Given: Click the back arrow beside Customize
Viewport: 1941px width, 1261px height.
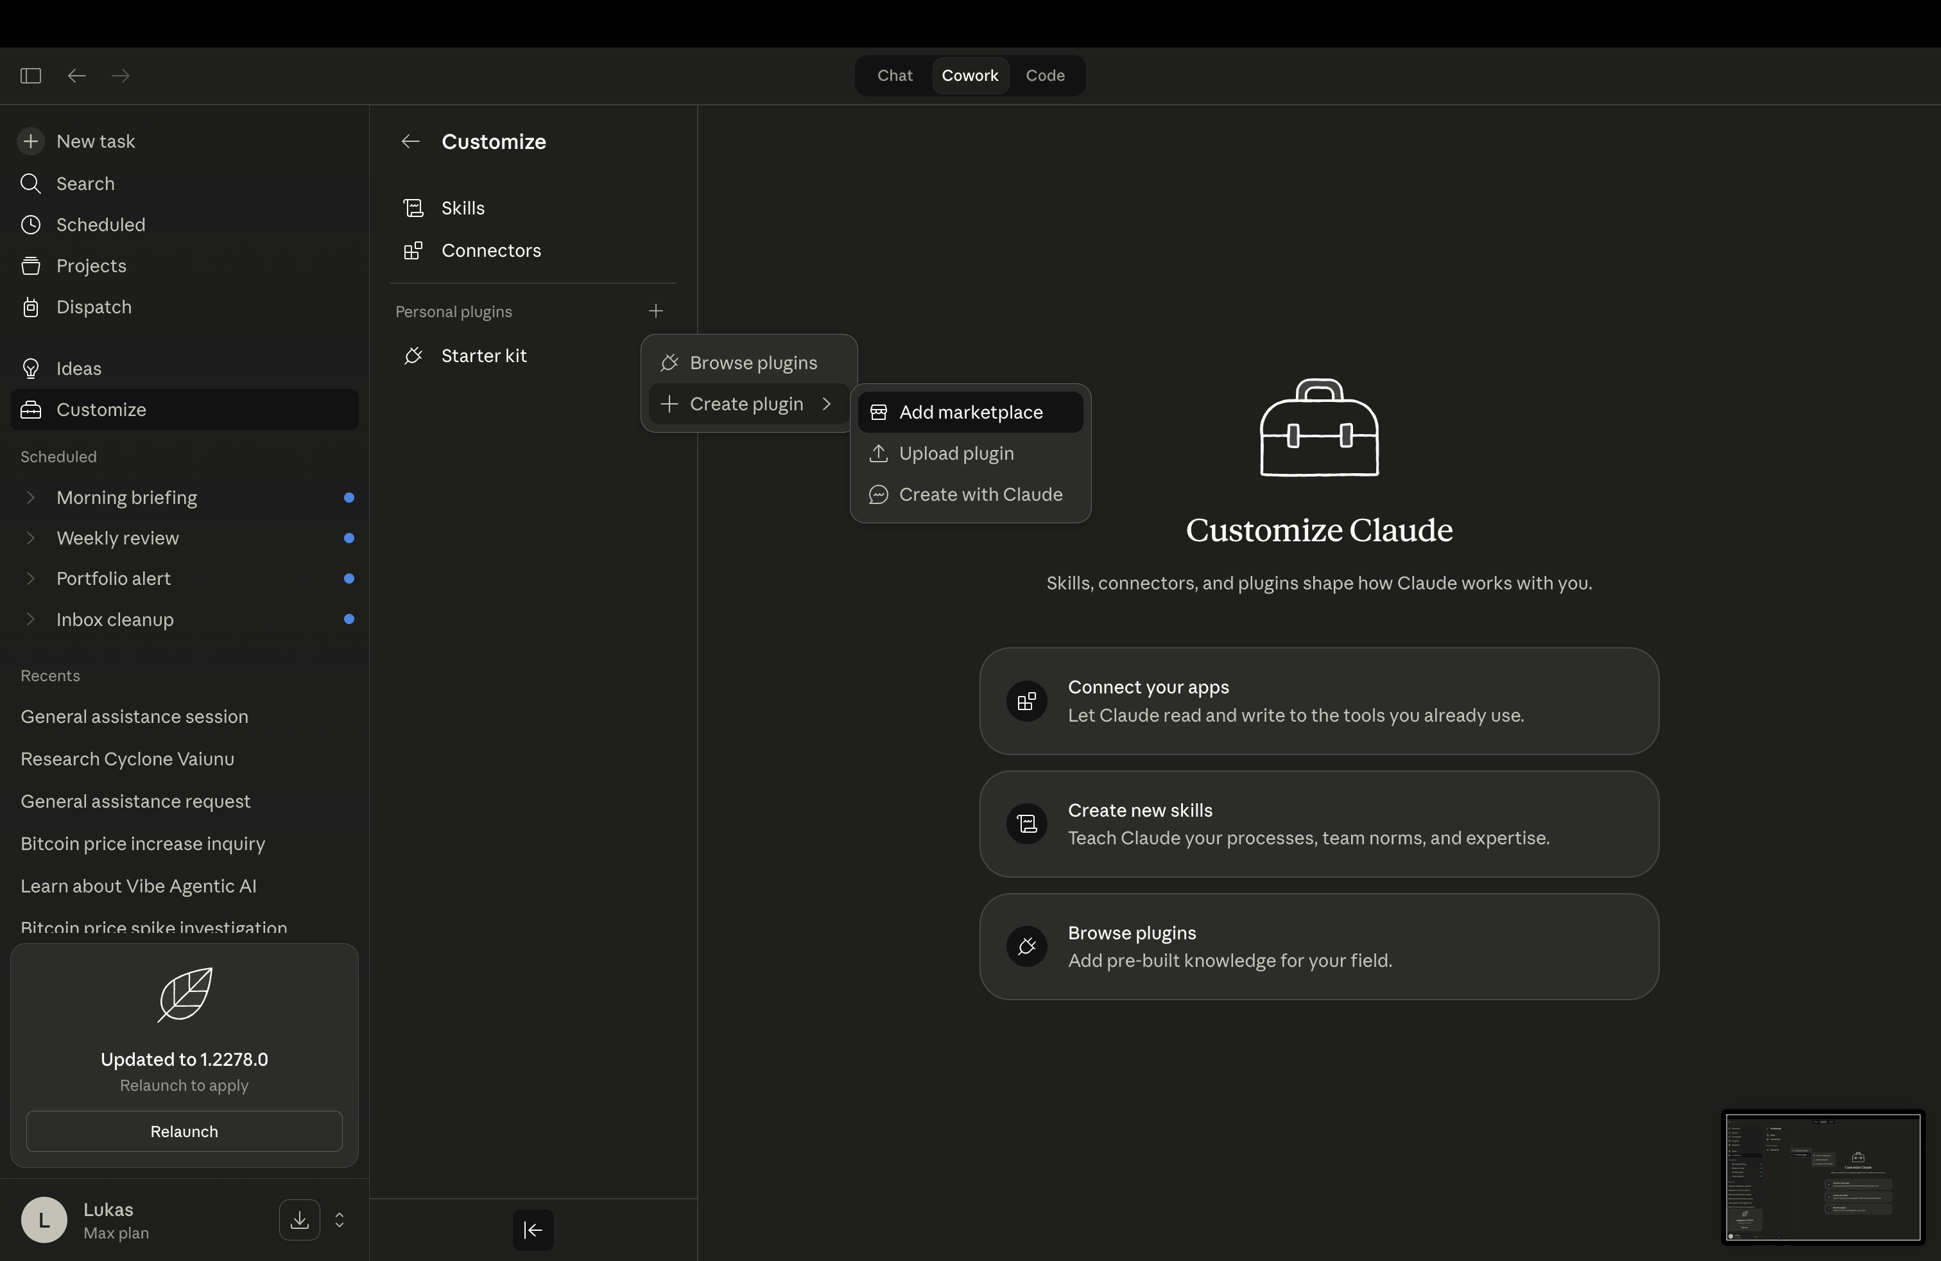Looking at the screenshot, I should (x=410, y=141).
